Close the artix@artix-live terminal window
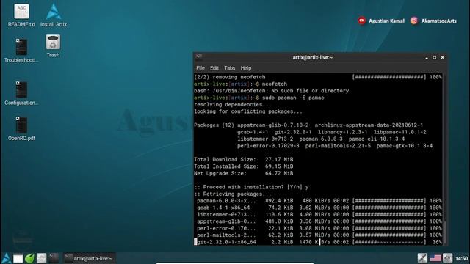The image size is (470, 264). click(442, 57)
